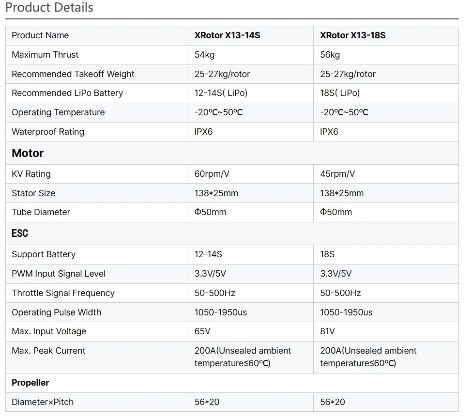
Task: Click the '60rpm/V' value
Action: (212, 174)
